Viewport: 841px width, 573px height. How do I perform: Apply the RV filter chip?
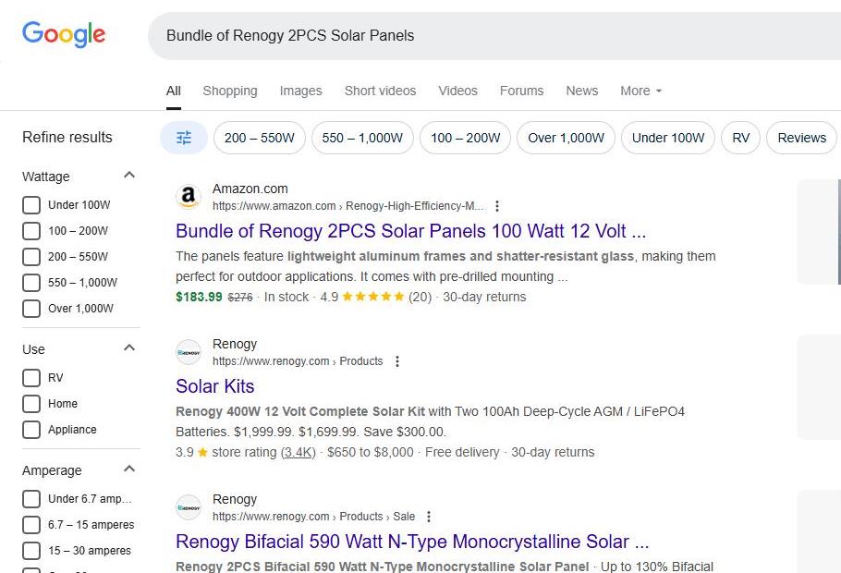click(740, 138)
